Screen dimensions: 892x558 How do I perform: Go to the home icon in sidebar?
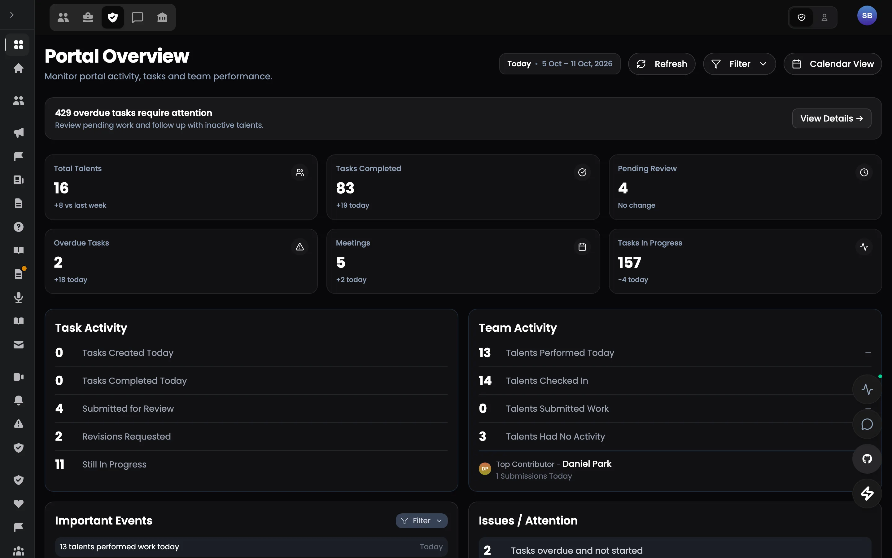(19, 68)
